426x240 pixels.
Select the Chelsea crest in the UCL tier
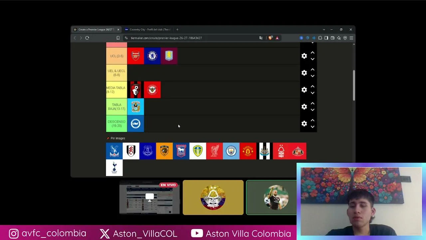pos(152,56)
